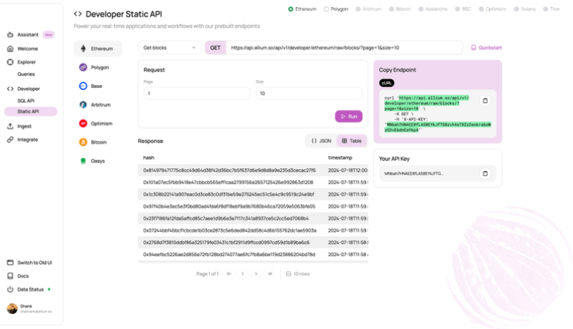This screenshot has width=573, height=329.
Task: Copy the API key with clipboard icon
Action: (x=484, y=173)
